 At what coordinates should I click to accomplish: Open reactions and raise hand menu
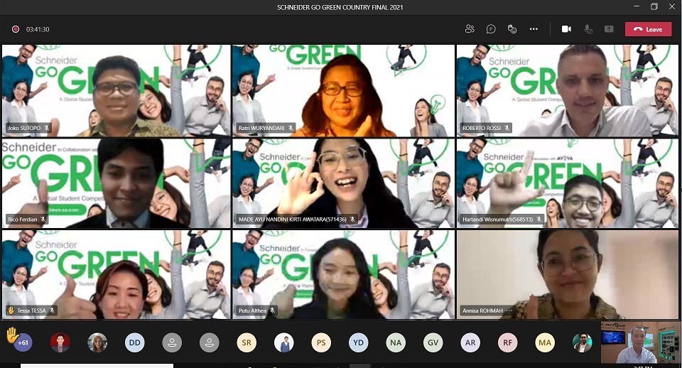tap(512, 29)
